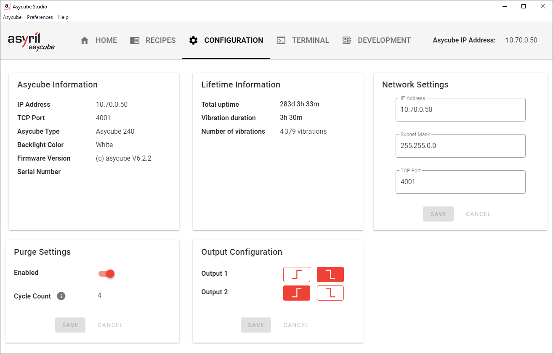Open Terminal via its console icon
The height and width of the screenshot is (354, 553).
coord(280,40)
